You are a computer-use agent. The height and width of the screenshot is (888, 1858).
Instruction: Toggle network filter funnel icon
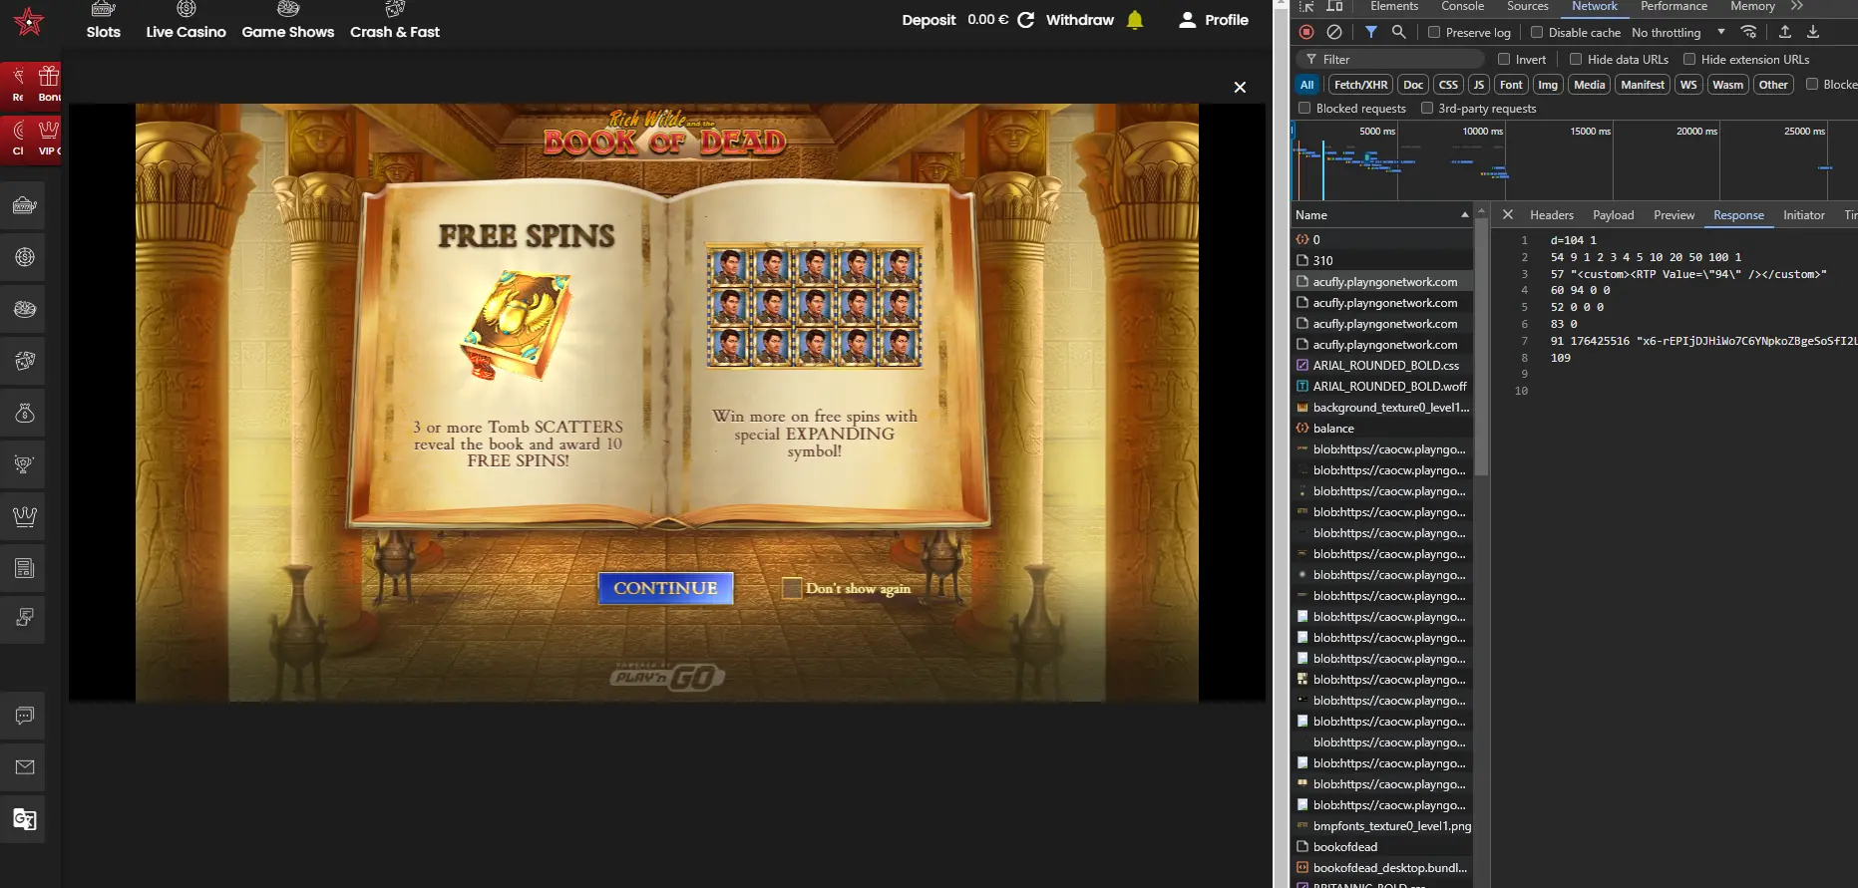click(1371, 32)
